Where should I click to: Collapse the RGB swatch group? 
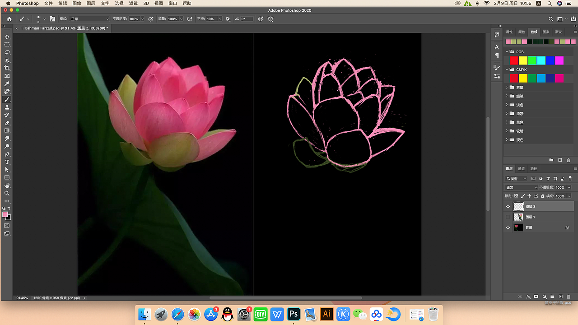pyautogui.click(x=507, y=52)
